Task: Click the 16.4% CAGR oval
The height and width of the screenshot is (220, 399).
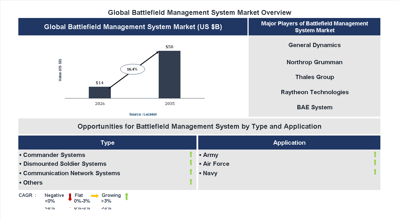Action: (132, 69)
